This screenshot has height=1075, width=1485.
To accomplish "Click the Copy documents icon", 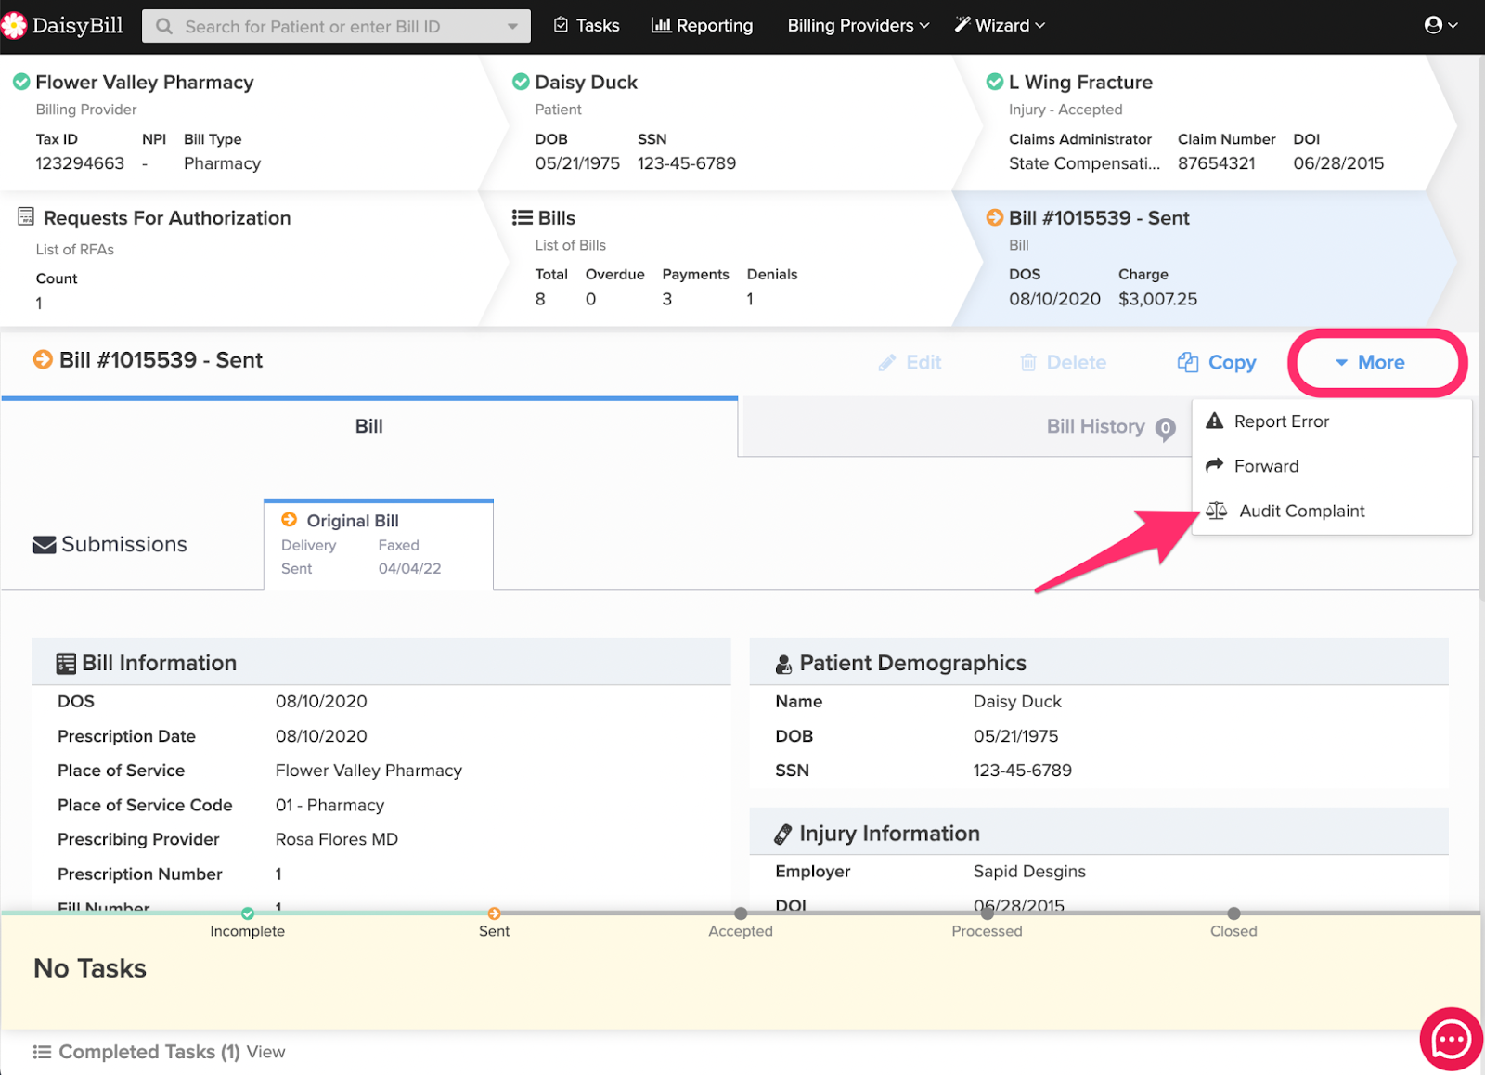I will coord(1188,362).
